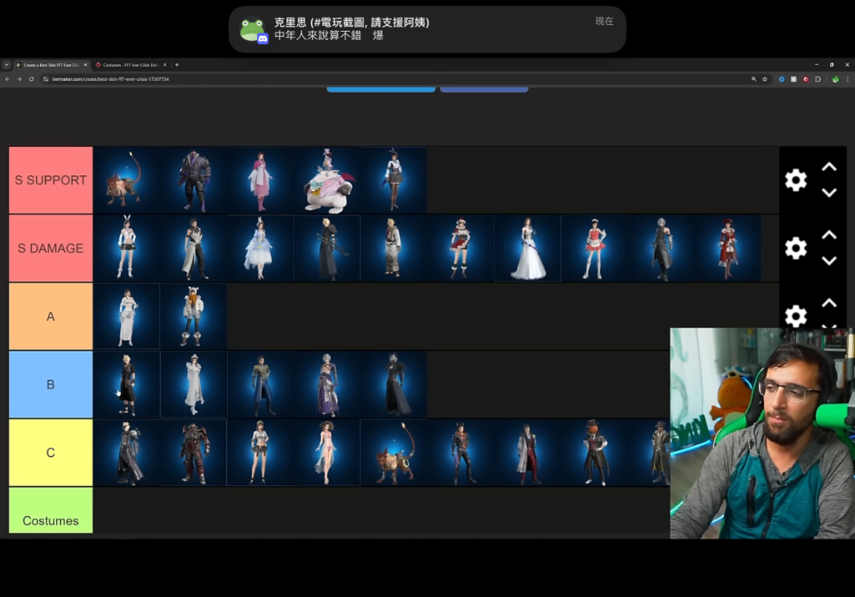The image size is (855, 597).
Task: Click the S DAMAGE tier label
Action: pyautogui.click(x=51, y=248)
